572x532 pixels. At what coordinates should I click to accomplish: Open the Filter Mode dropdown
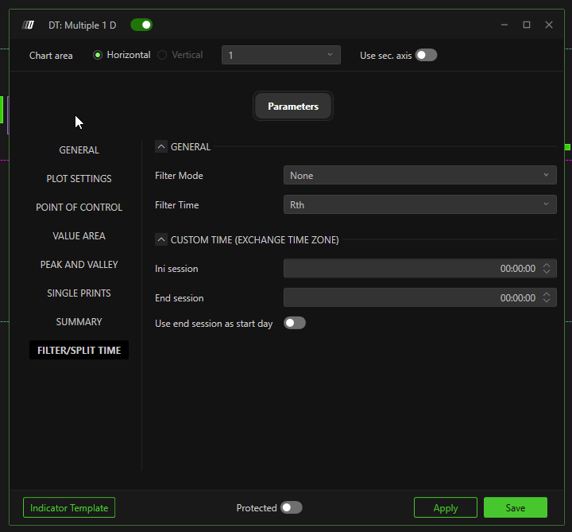tap(419, 176)
